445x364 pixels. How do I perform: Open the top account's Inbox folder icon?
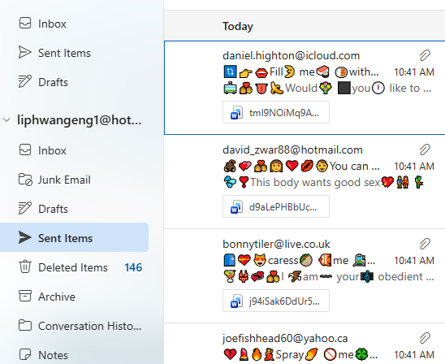coord(25,23)
